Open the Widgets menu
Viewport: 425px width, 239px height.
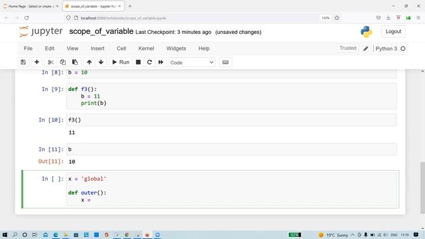coord(176,48)
